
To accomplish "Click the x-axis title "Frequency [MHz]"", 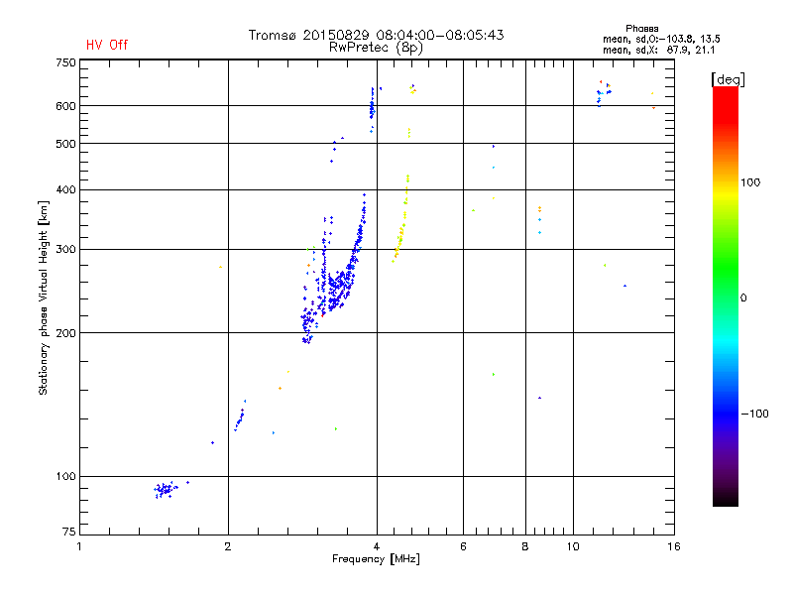I will [376, 559].
